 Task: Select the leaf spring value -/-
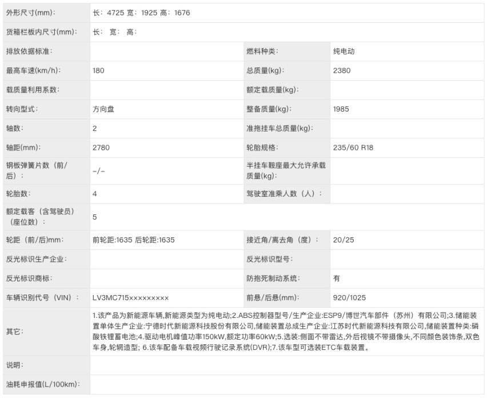pyautogui.click(x=99, y=171)
